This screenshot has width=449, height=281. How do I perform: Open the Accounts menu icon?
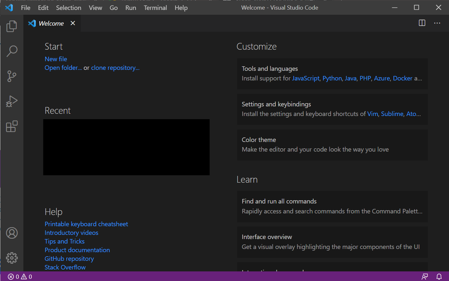pos(12,233)
